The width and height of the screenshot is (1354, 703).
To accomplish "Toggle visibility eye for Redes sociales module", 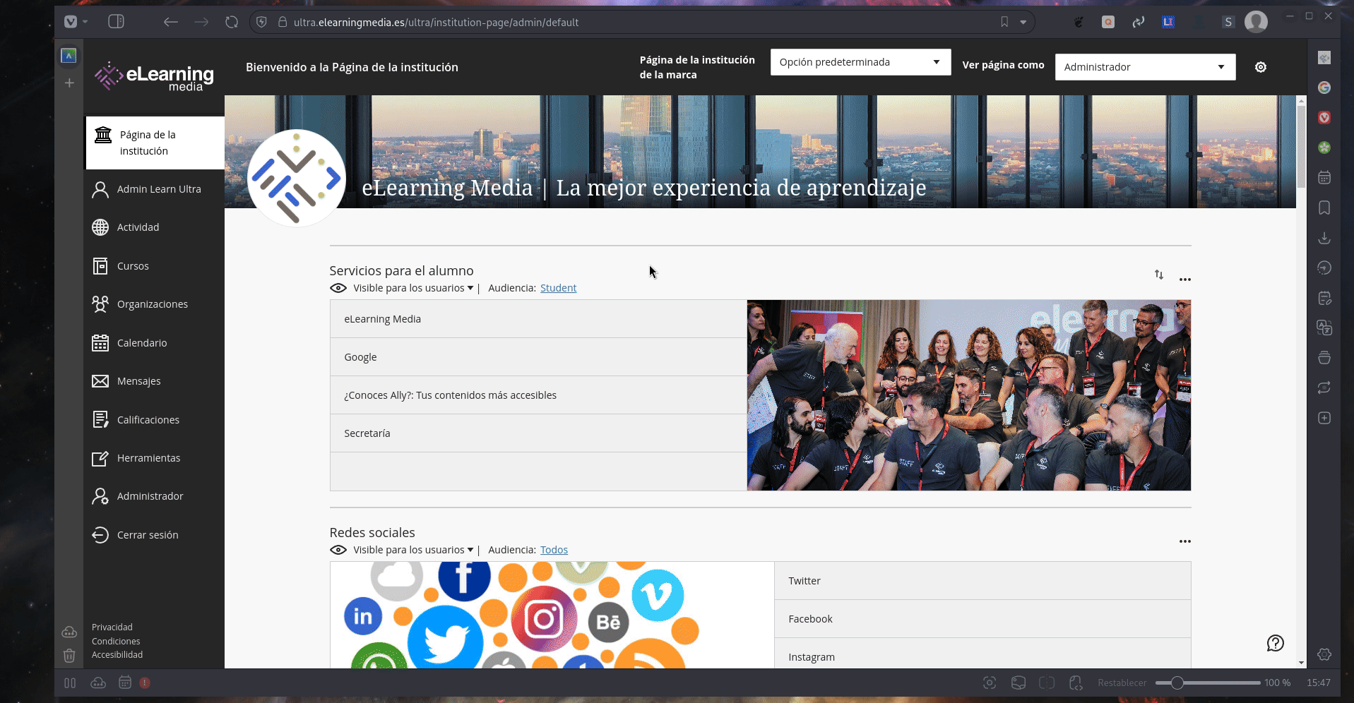I will pos(338,550).
